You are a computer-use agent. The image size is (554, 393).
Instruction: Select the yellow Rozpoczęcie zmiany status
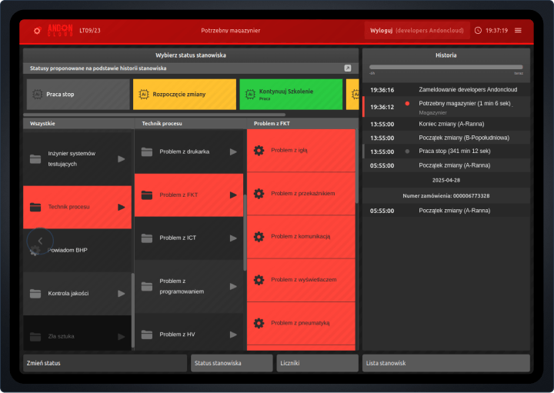[x=184, y=94]
